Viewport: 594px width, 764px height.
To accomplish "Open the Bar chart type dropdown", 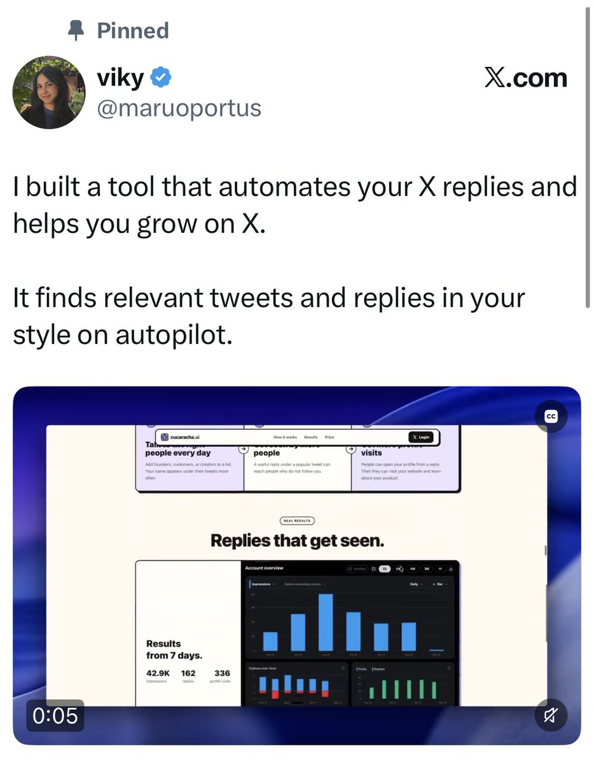I will 440,584.
